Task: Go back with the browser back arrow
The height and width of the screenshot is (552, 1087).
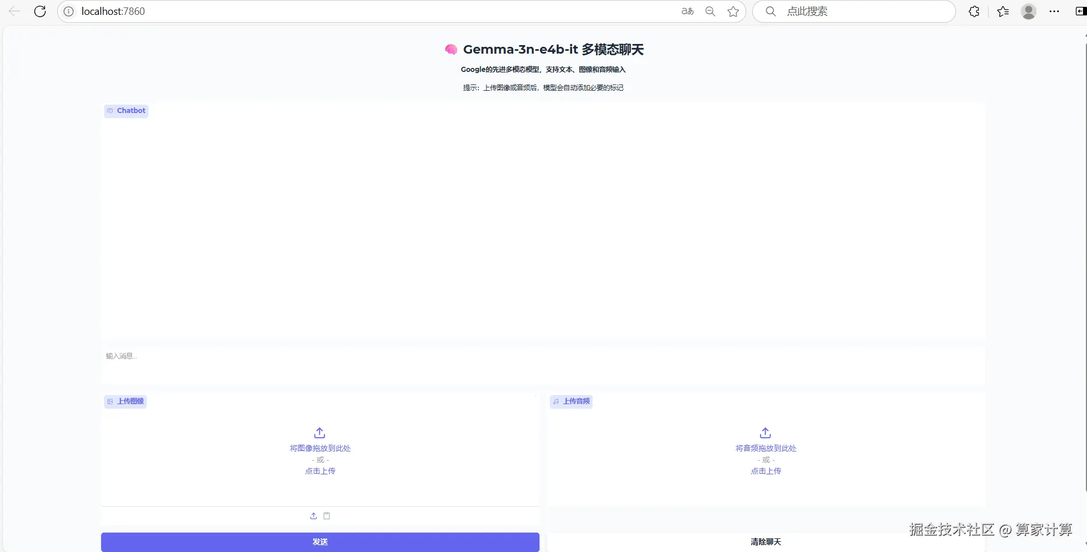Action: [14, 11]
